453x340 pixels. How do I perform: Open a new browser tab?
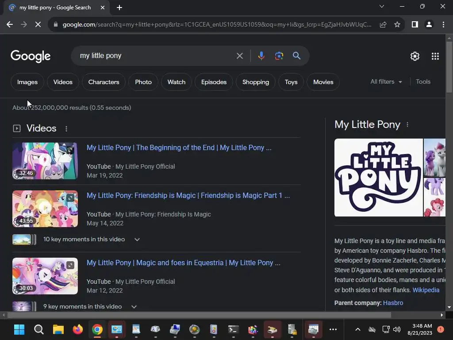point(119,8)
